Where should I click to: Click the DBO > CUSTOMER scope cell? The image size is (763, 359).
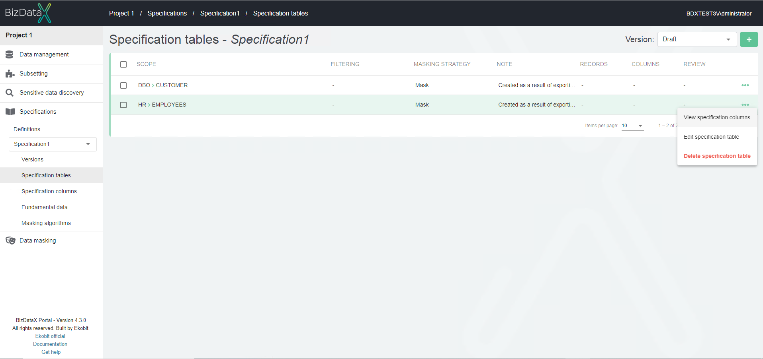pyautogui.click(x=163, y=85)
